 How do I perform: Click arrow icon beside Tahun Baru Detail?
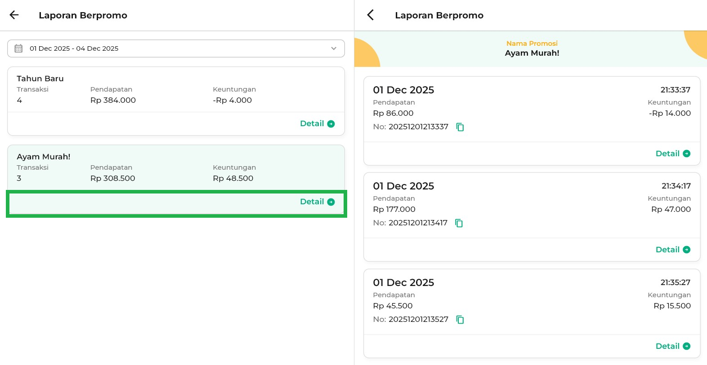tap(331, 124)
